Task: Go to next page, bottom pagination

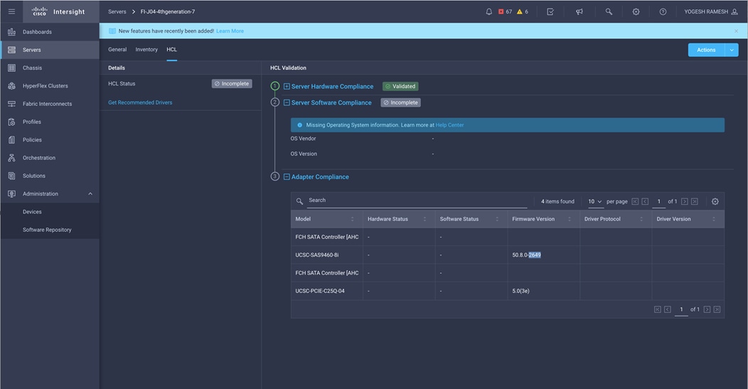Action: [x=707, y=309]
